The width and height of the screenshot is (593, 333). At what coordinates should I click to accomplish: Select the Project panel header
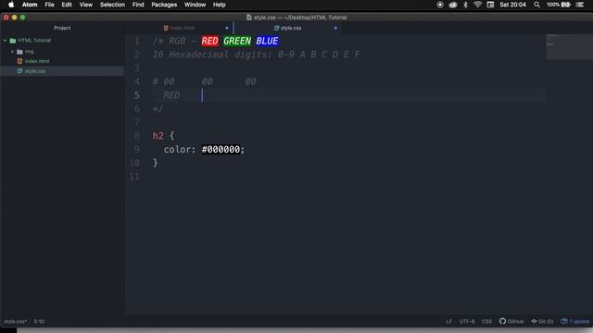(62, 28)
